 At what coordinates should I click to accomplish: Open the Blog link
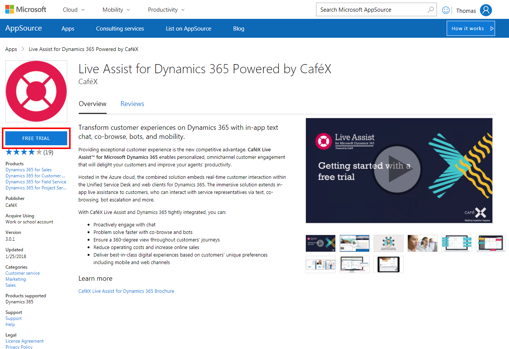pyautogui.click(x=239, y=29)
